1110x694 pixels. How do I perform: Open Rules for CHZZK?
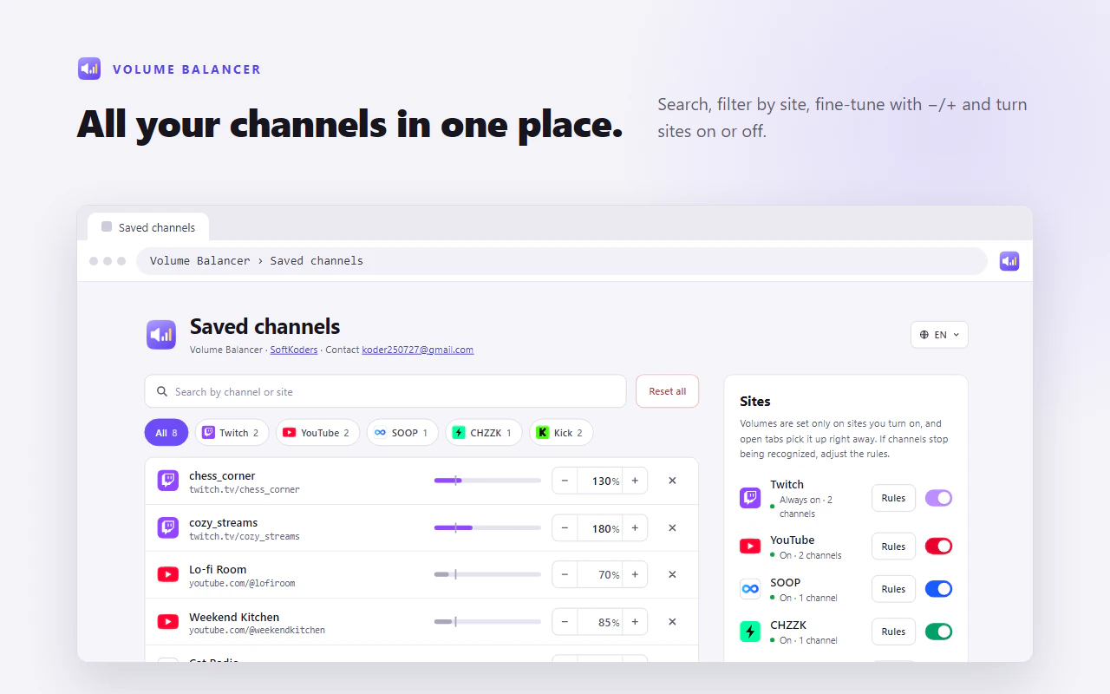pyautogui.click(x=893, y=632)
